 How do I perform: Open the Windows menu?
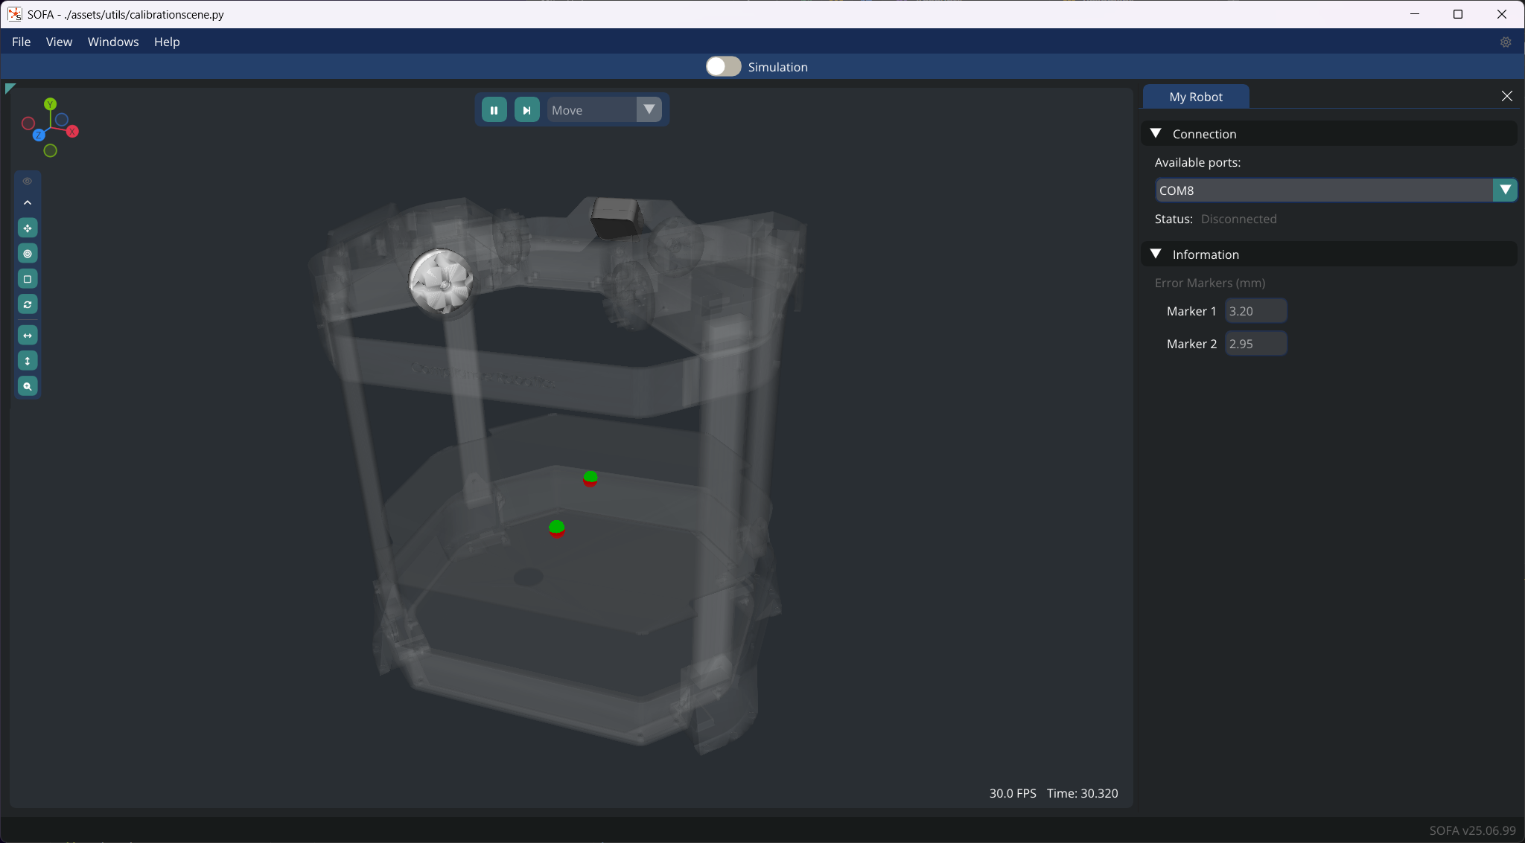pyautogui.click(x=113, y=42)
